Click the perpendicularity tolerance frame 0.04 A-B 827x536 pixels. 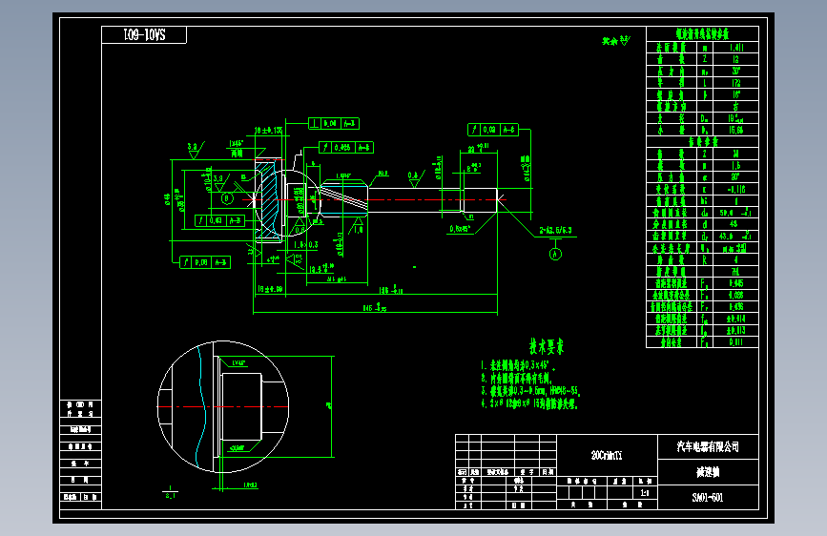(x=333, y=123)
